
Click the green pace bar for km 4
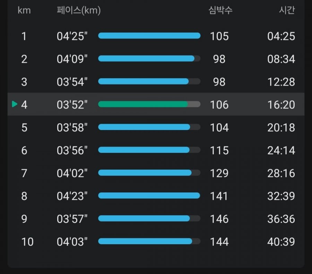coord(149,104)
